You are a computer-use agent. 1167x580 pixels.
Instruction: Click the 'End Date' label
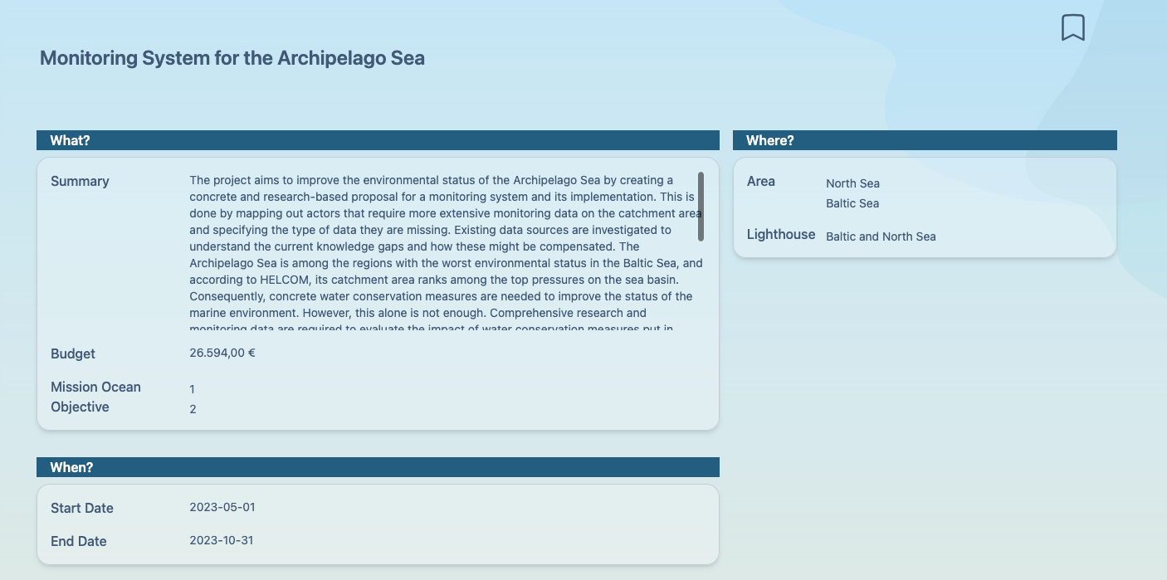point(79,541)
